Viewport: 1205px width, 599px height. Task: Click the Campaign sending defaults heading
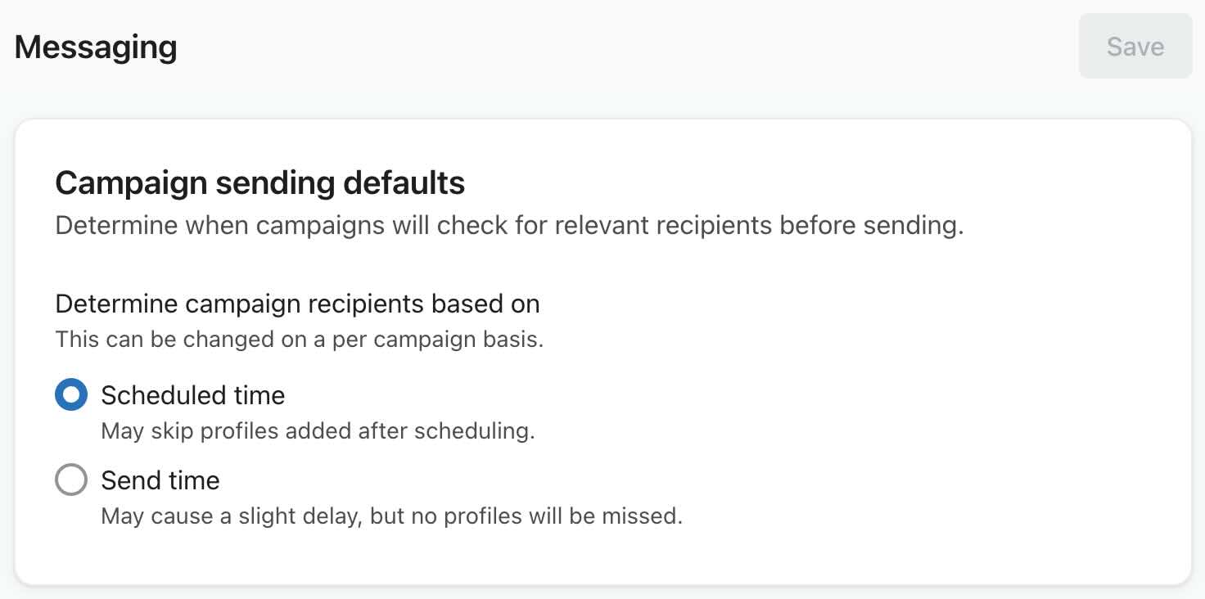pos(260,182)
